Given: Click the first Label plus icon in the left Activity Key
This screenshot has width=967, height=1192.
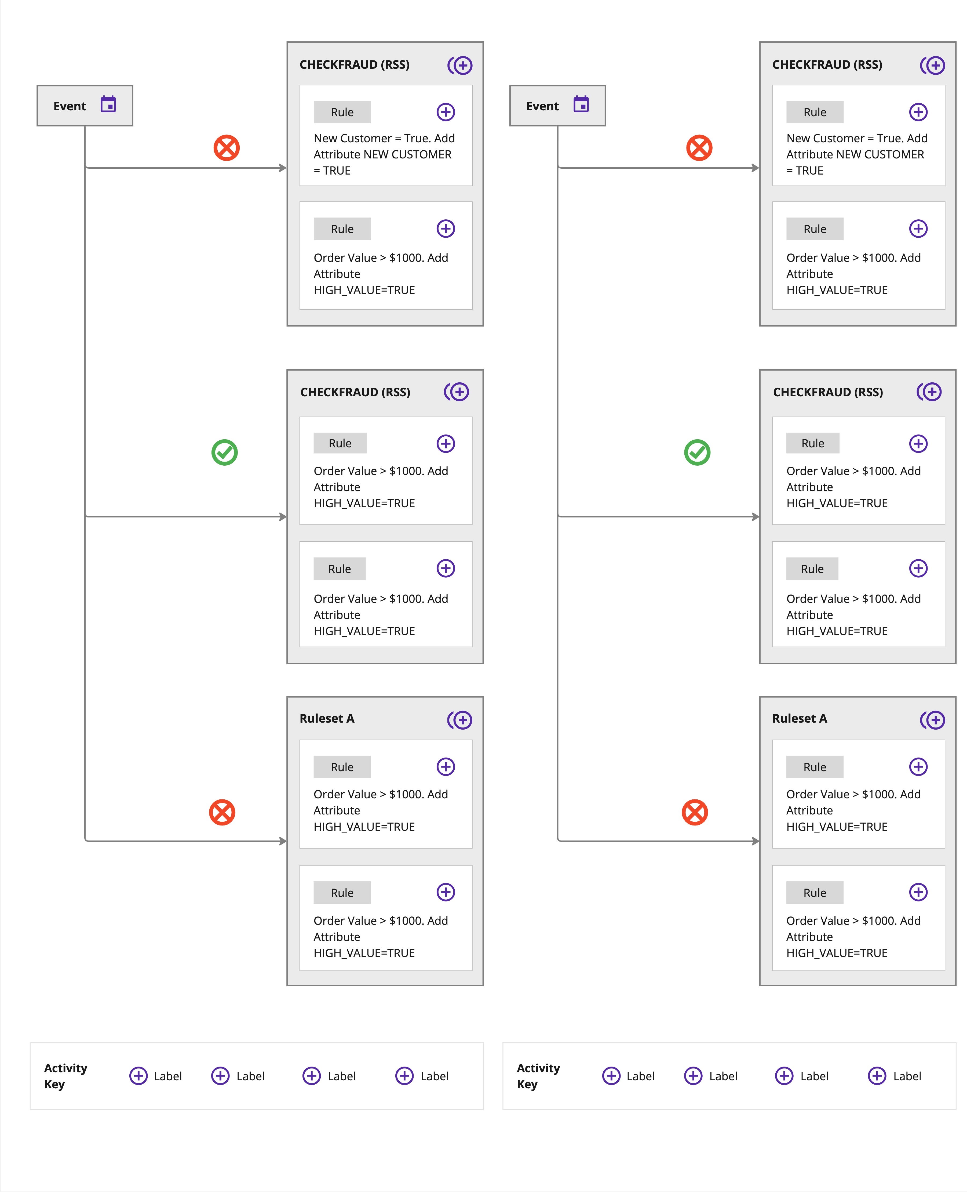Looking at the screenshot, I should [138, 1075].
